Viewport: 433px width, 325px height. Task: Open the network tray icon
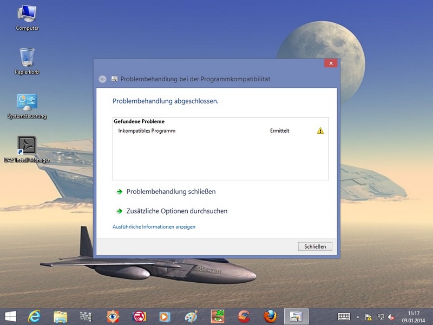click(x=380, y=317)
